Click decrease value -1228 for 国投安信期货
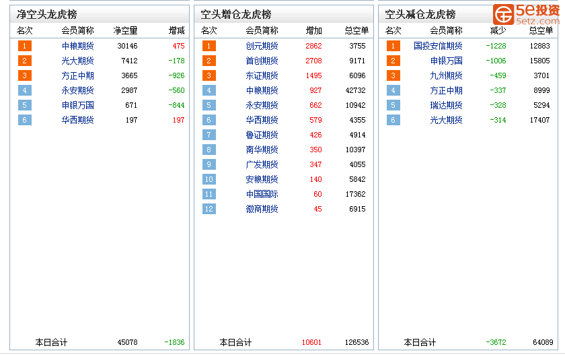Screen dimensions: 565x355 click(x=496, y=46)
